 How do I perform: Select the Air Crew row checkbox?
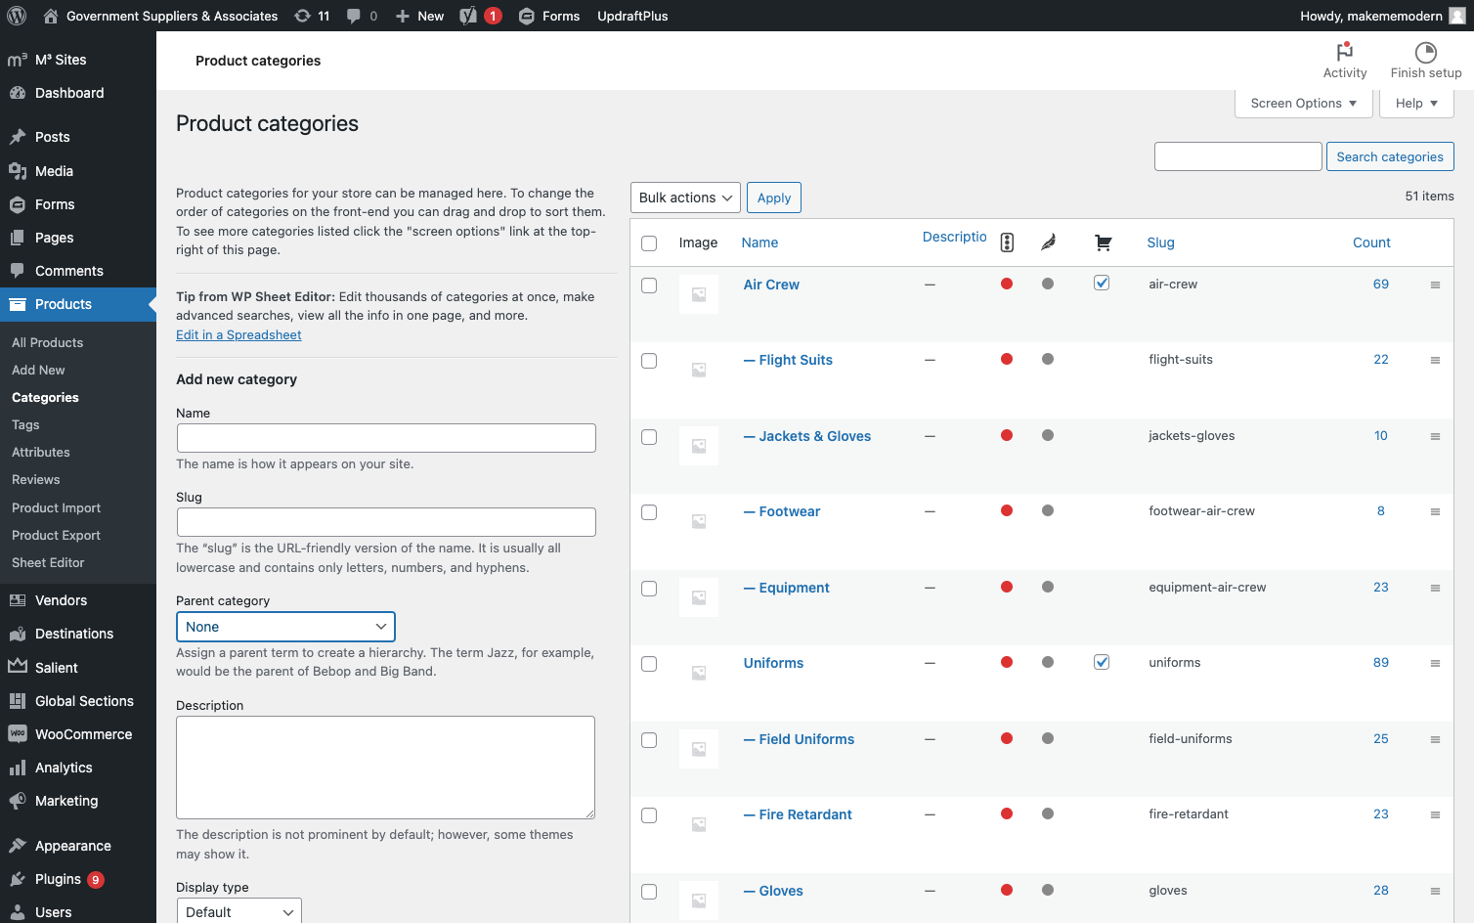coord(649,286)
